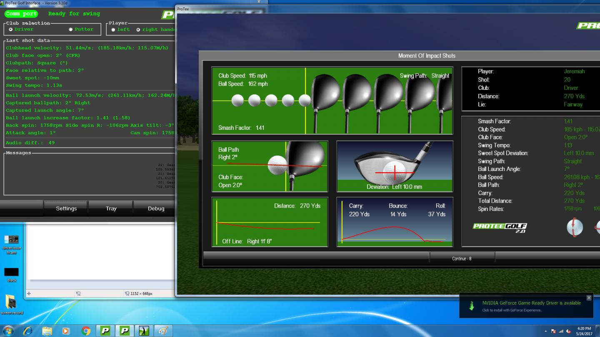Click the Audio diff.: 49 line
The width and height of the screenshot is (600, 337).
30,143
